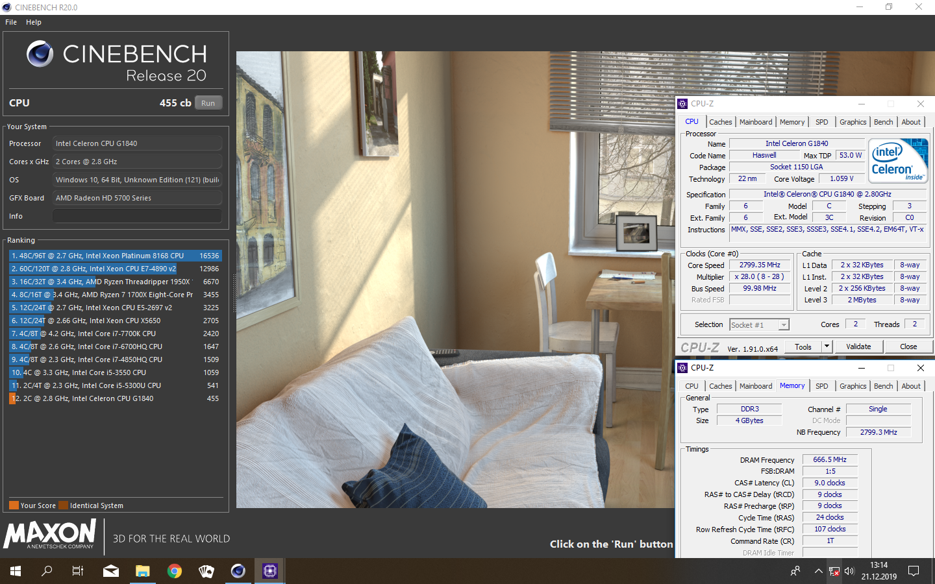Open Graphics tab in upper CPU-Z

pyautogui.click(x=853, y=122)
